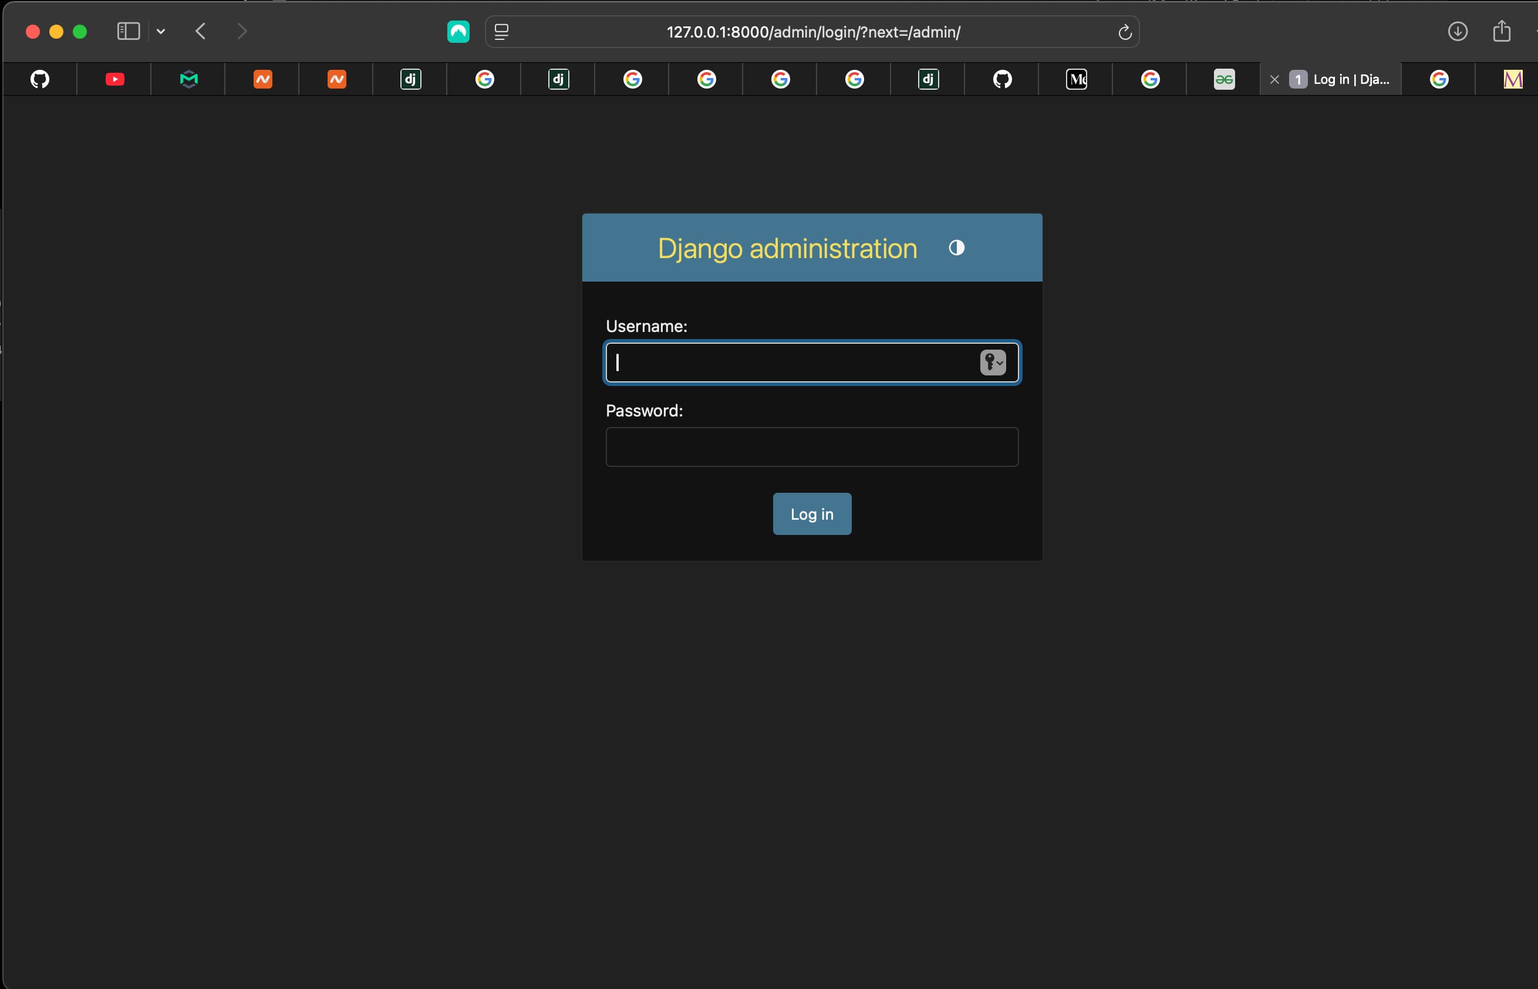Click into the Password field

pyautogui.click(x=812, y=447)
